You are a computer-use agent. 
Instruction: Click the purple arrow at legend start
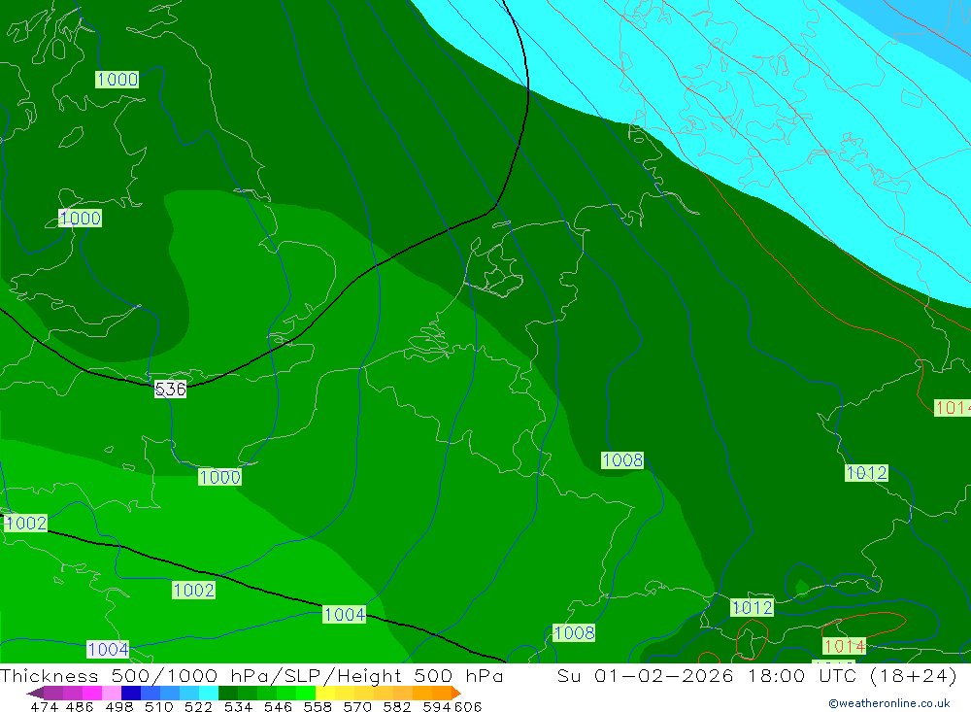pos(35,693)
